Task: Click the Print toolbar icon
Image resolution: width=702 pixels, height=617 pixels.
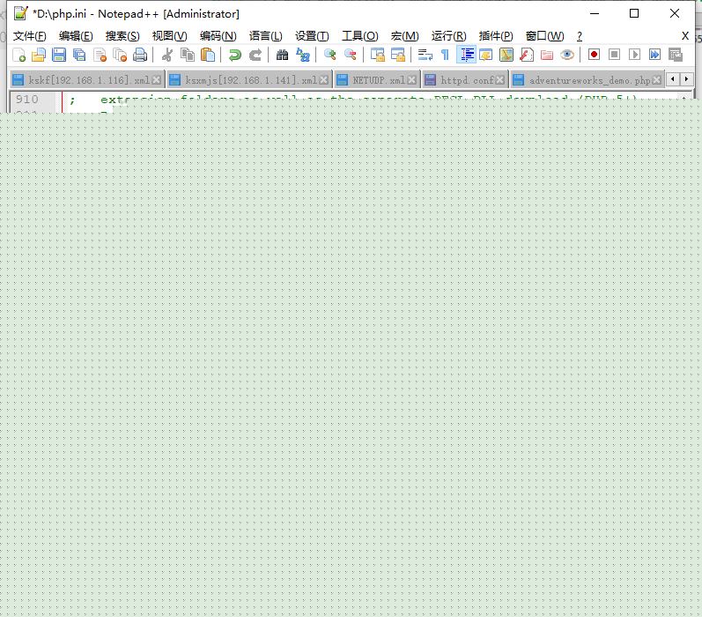Action: [x=140, y=55]
